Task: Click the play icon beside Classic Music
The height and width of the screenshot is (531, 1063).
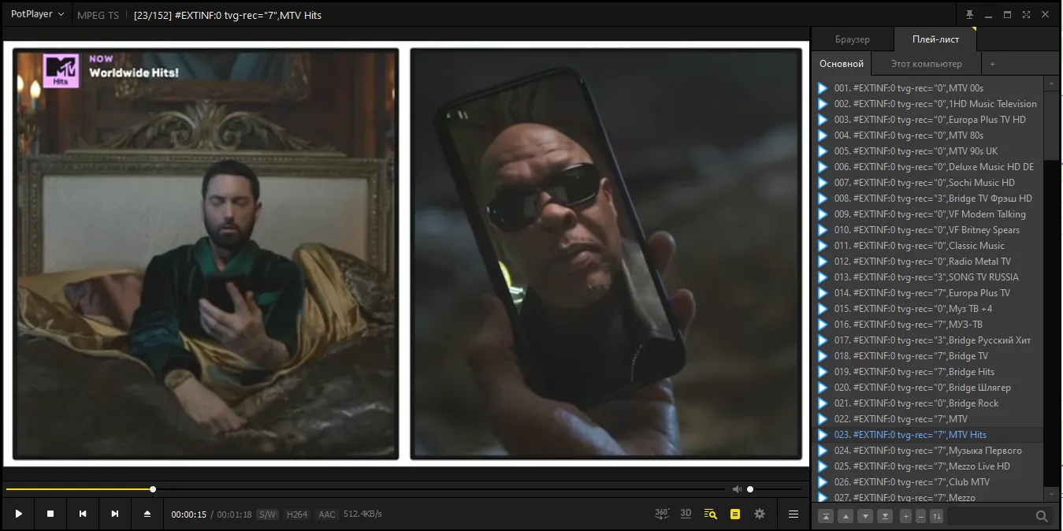Action: coord(823,246)
